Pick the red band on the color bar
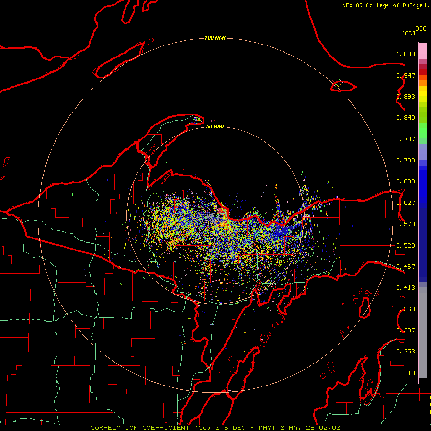 [x=423, y=72]
